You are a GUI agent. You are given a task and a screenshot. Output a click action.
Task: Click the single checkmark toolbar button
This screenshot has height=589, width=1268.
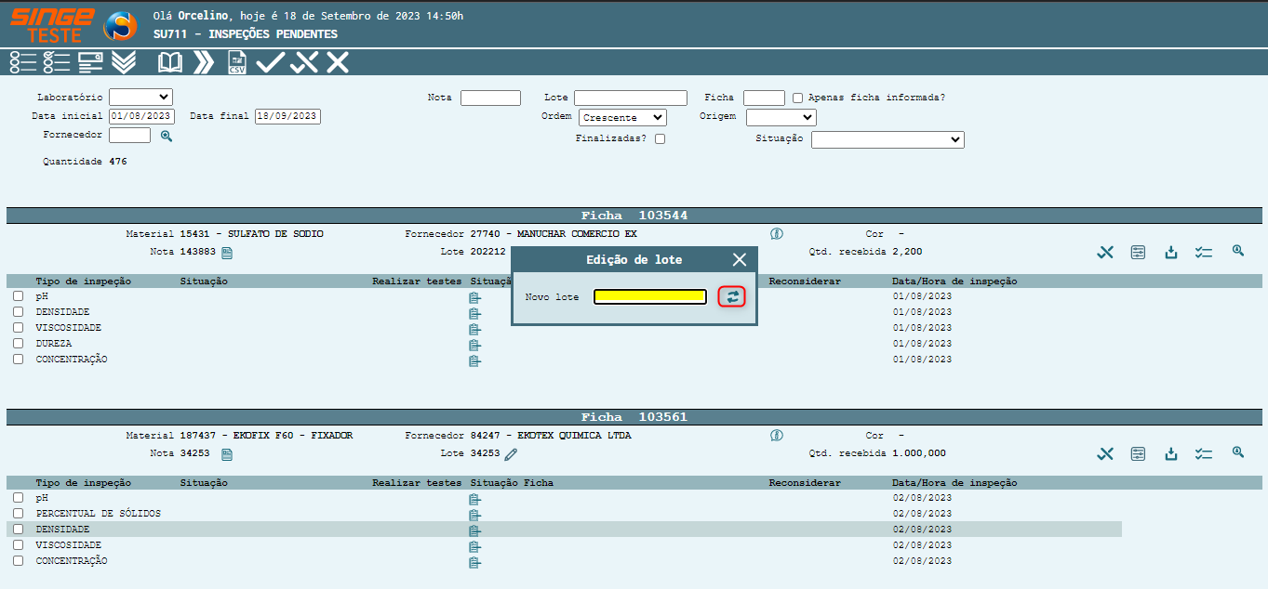coord(270,62)
